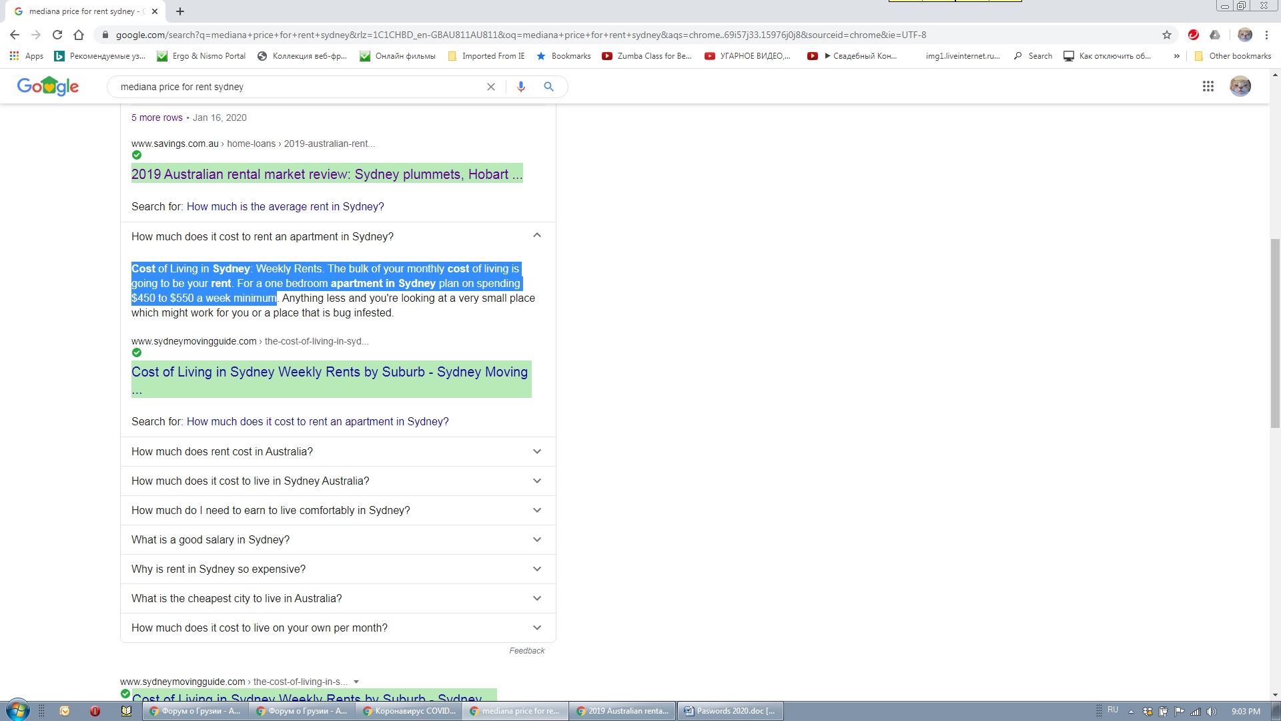
Task: Click the red Opera taskbar icon
Action: coord(95,711)
